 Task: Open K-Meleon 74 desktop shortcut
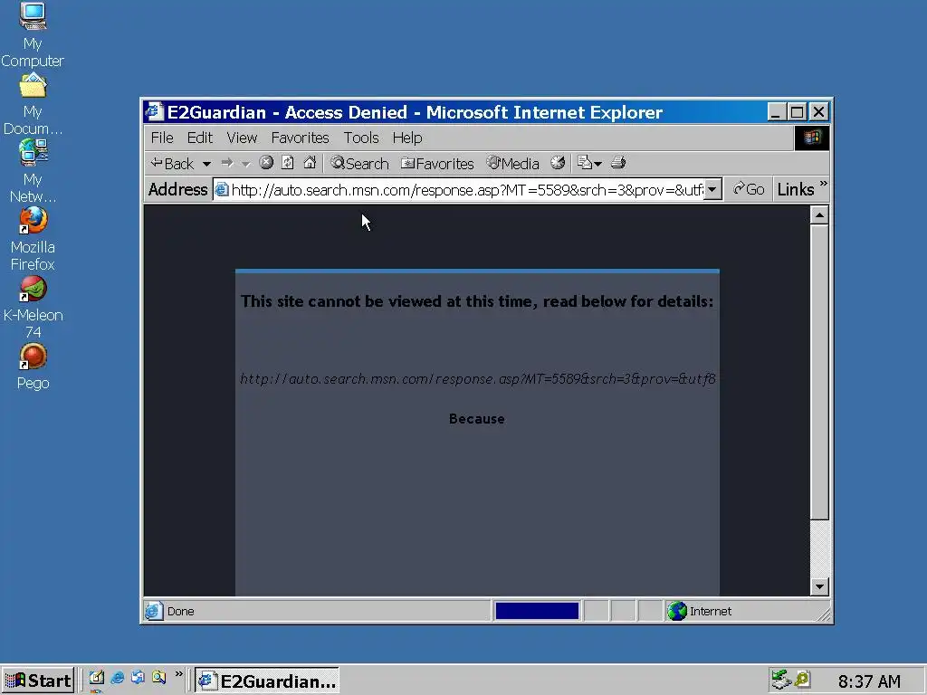(x=33, y=308)
